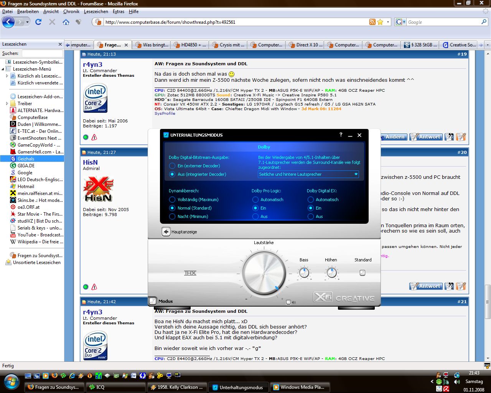Click the Hauptanzeige back arrow icon

pos(166,232)
